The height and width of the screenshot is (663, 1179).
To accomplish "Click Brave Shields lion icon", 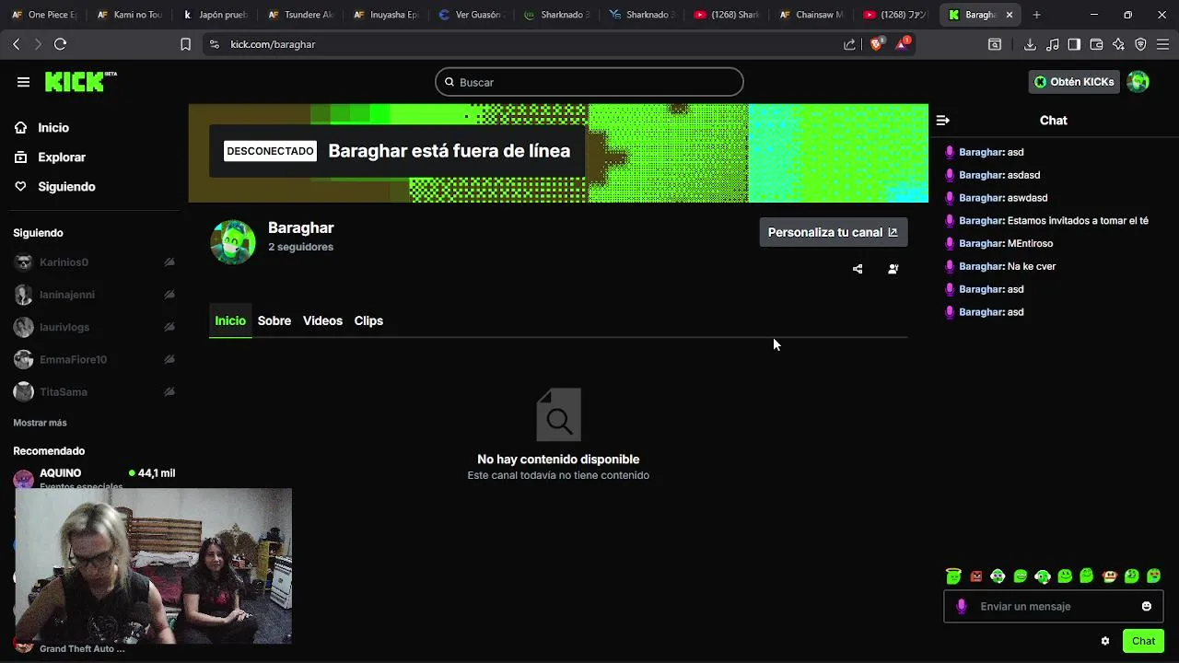I will pos(876,43).
